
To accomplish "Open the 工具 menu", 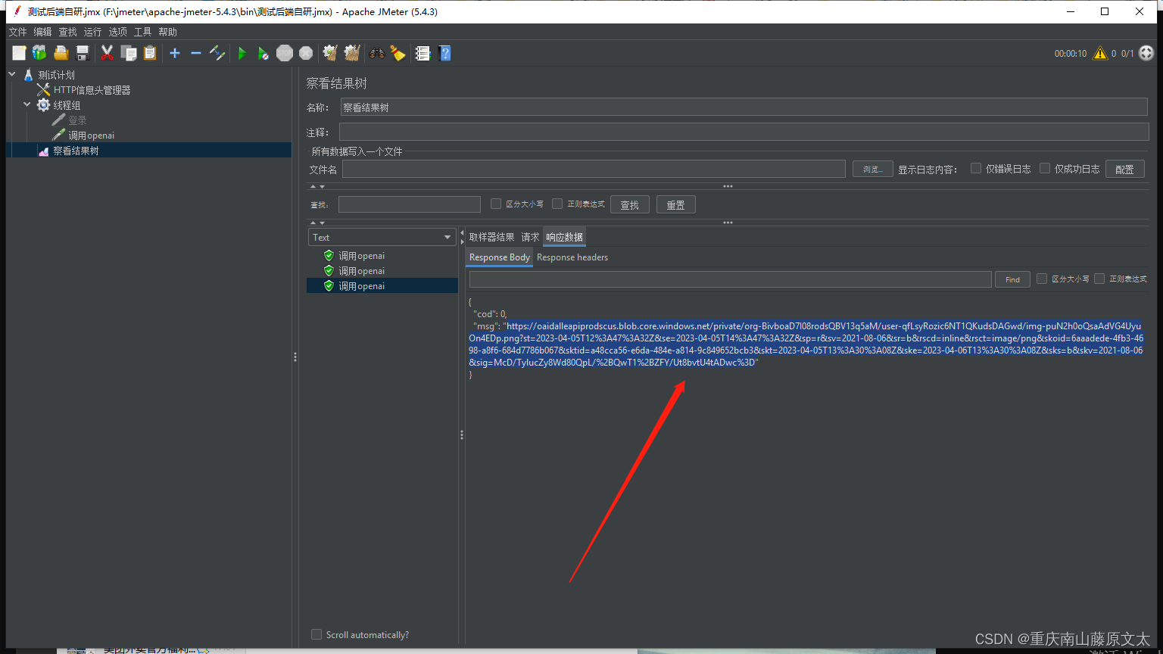I will [x=142, y=32].
